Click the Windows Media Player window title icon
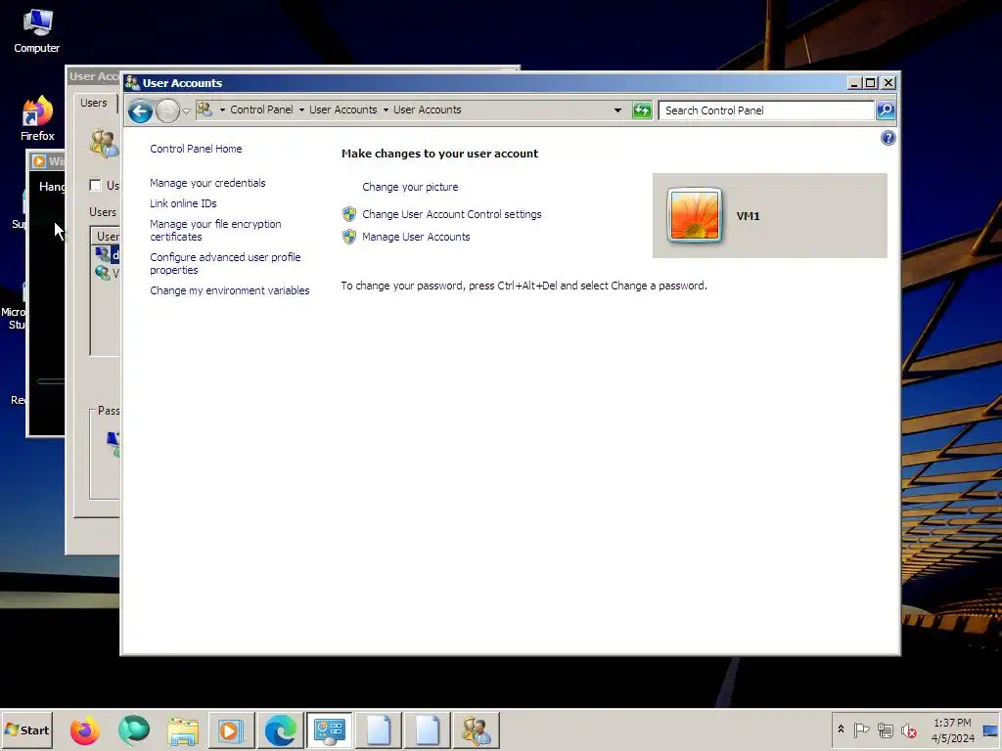1002x751 pixels. point(38,161)
